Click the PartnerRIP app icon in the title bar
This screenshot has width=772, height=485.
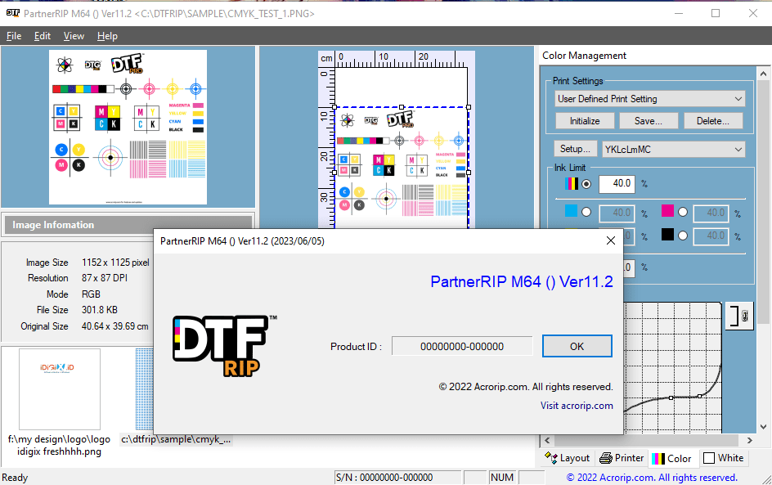coord(13,13)
